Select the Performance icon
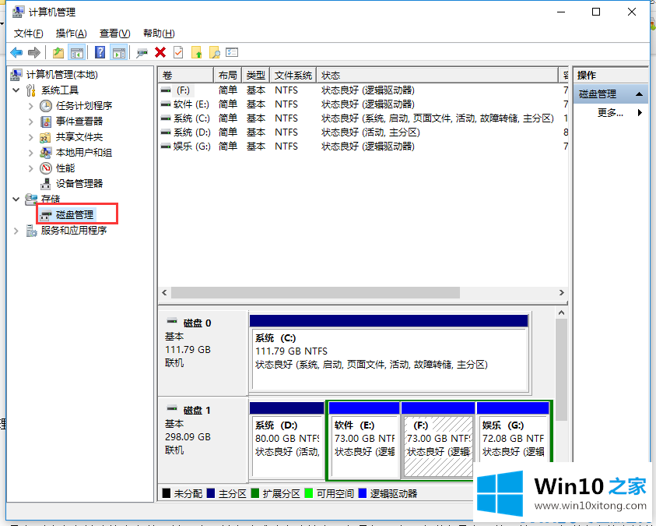 [x=46, y=168]
